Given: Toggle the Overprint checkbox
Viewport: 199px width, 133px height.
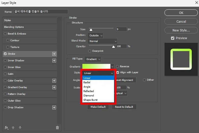Looking at the screenshot, I should (90, 51).
